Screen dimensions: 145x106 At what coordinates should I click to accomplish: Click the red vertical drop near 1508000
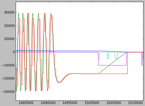pos(127,63)
